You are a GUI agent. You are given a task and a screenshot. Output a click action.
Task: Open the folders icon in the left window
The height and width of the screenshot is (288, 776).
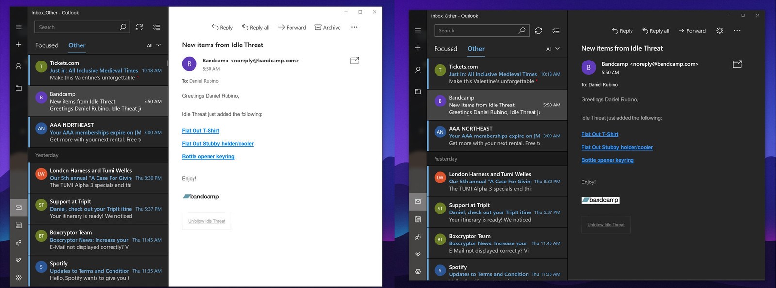(x=18, y=88)
